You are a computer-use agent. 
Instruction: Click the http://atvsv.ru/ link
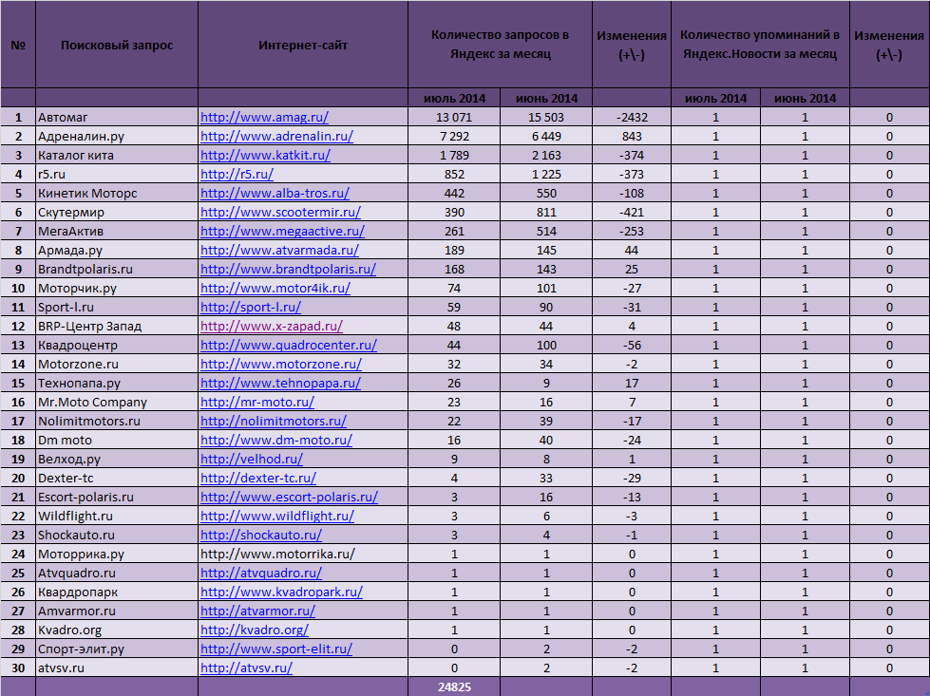247,668
